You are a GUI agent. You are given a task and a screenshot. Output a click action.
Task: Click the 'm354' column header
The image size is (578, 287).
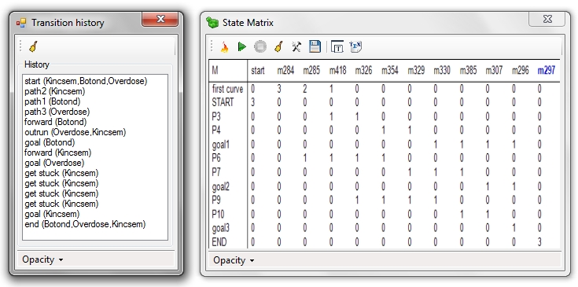point(389,70)
